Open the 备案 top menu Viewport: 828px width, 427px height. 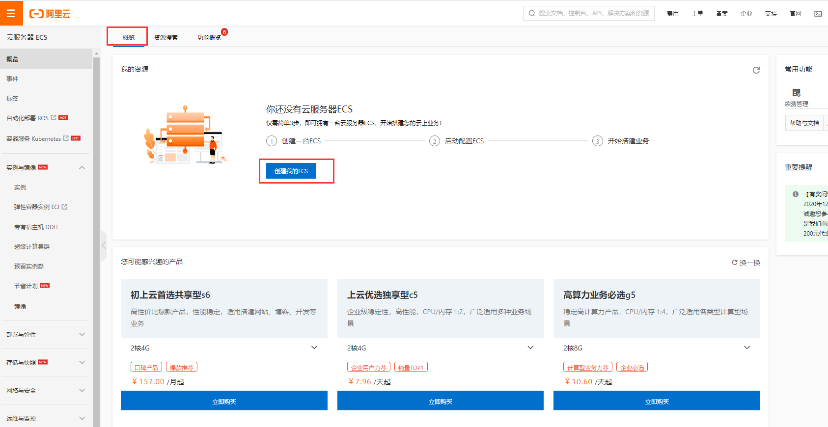coord(722,14)
